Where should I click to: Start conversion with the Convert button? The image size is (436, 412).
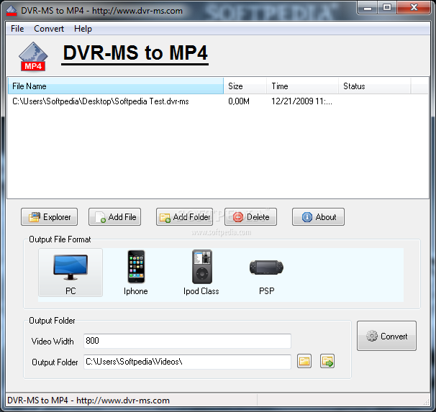coord(386,336)
